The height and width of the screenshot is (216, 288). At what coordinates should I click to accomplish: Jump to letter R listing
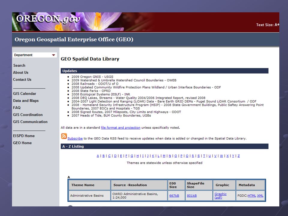click(193, 156)
